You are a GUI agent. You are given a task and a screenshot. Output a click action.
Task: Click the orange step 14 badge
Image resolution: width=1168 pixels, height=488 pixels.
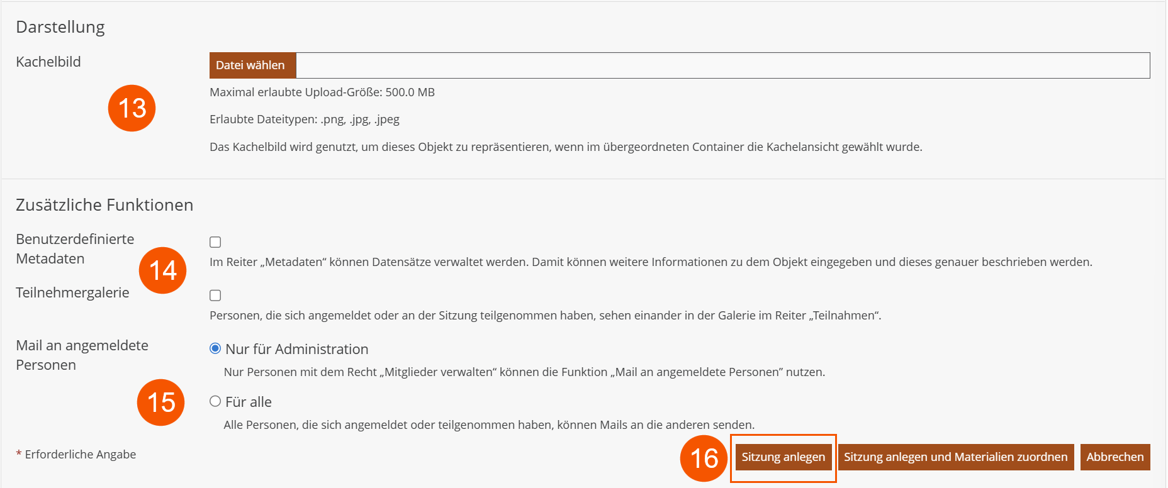pyautogui.click(x=162, y=270)
